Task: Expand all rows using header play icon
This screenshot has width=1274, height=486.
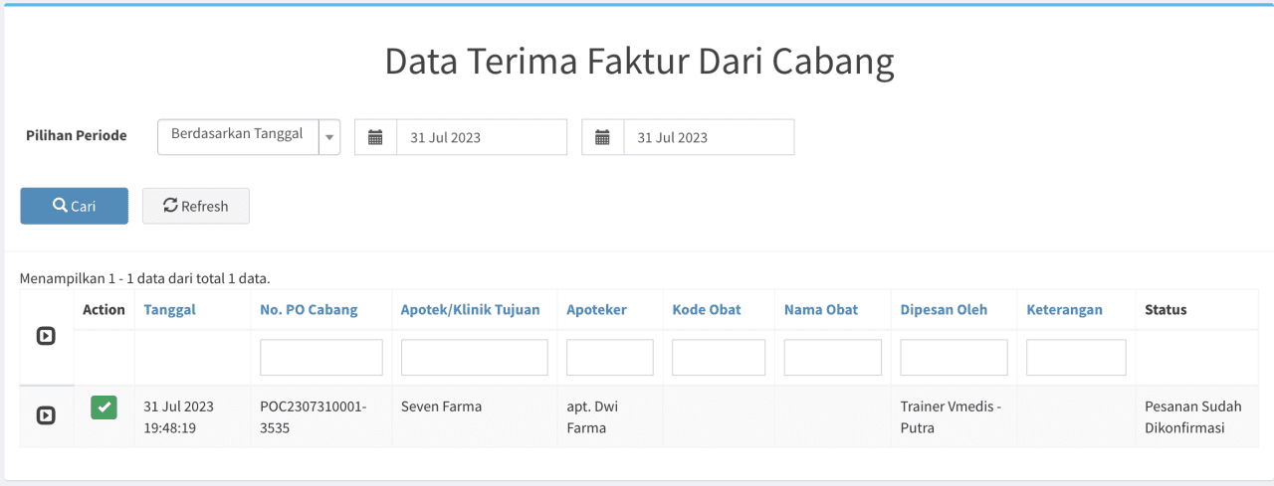Action: tap(46, 336)
